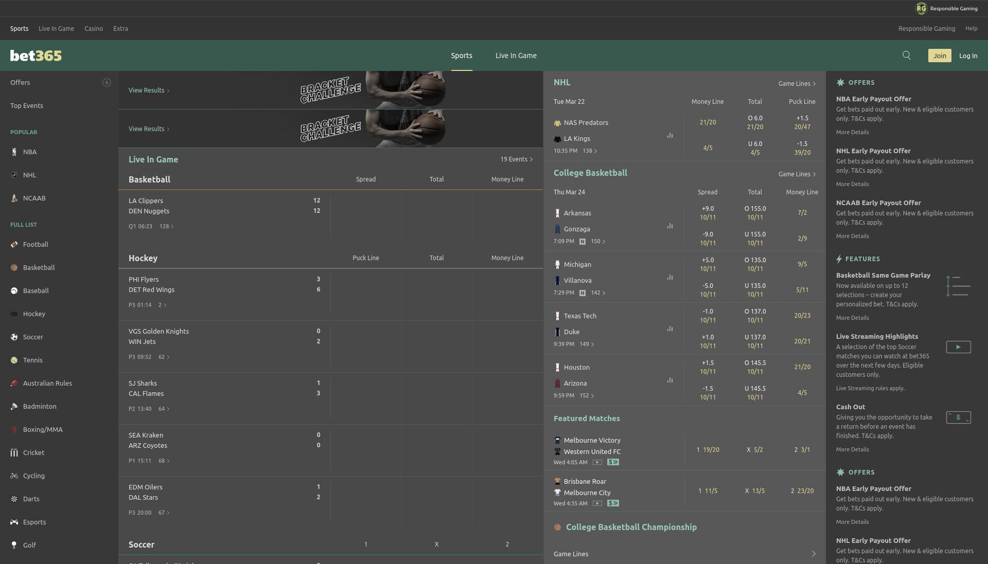Select NCAAB icon in Popular list

coord(14,198)
